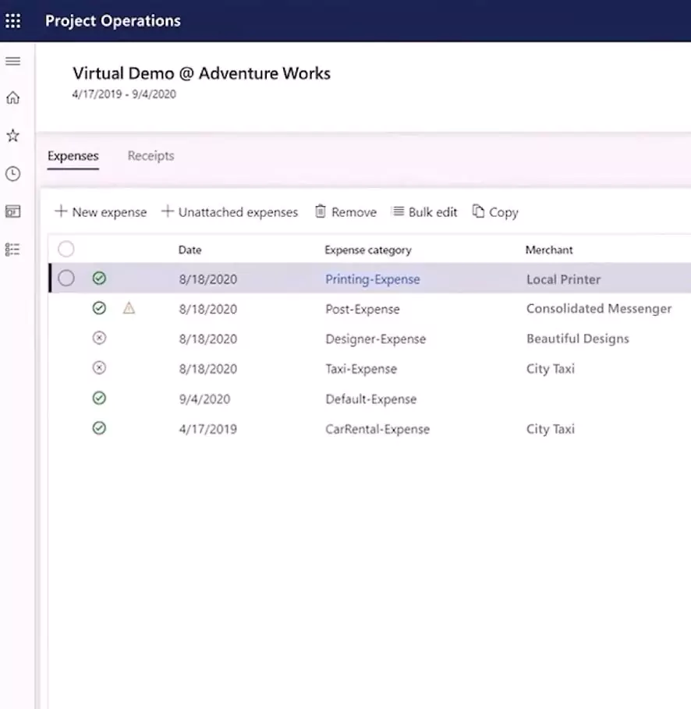The height and width of the screenshot is (709, 691).
Task: Open the Workspaces icon in the sidebar
Action: click(13, 211)
